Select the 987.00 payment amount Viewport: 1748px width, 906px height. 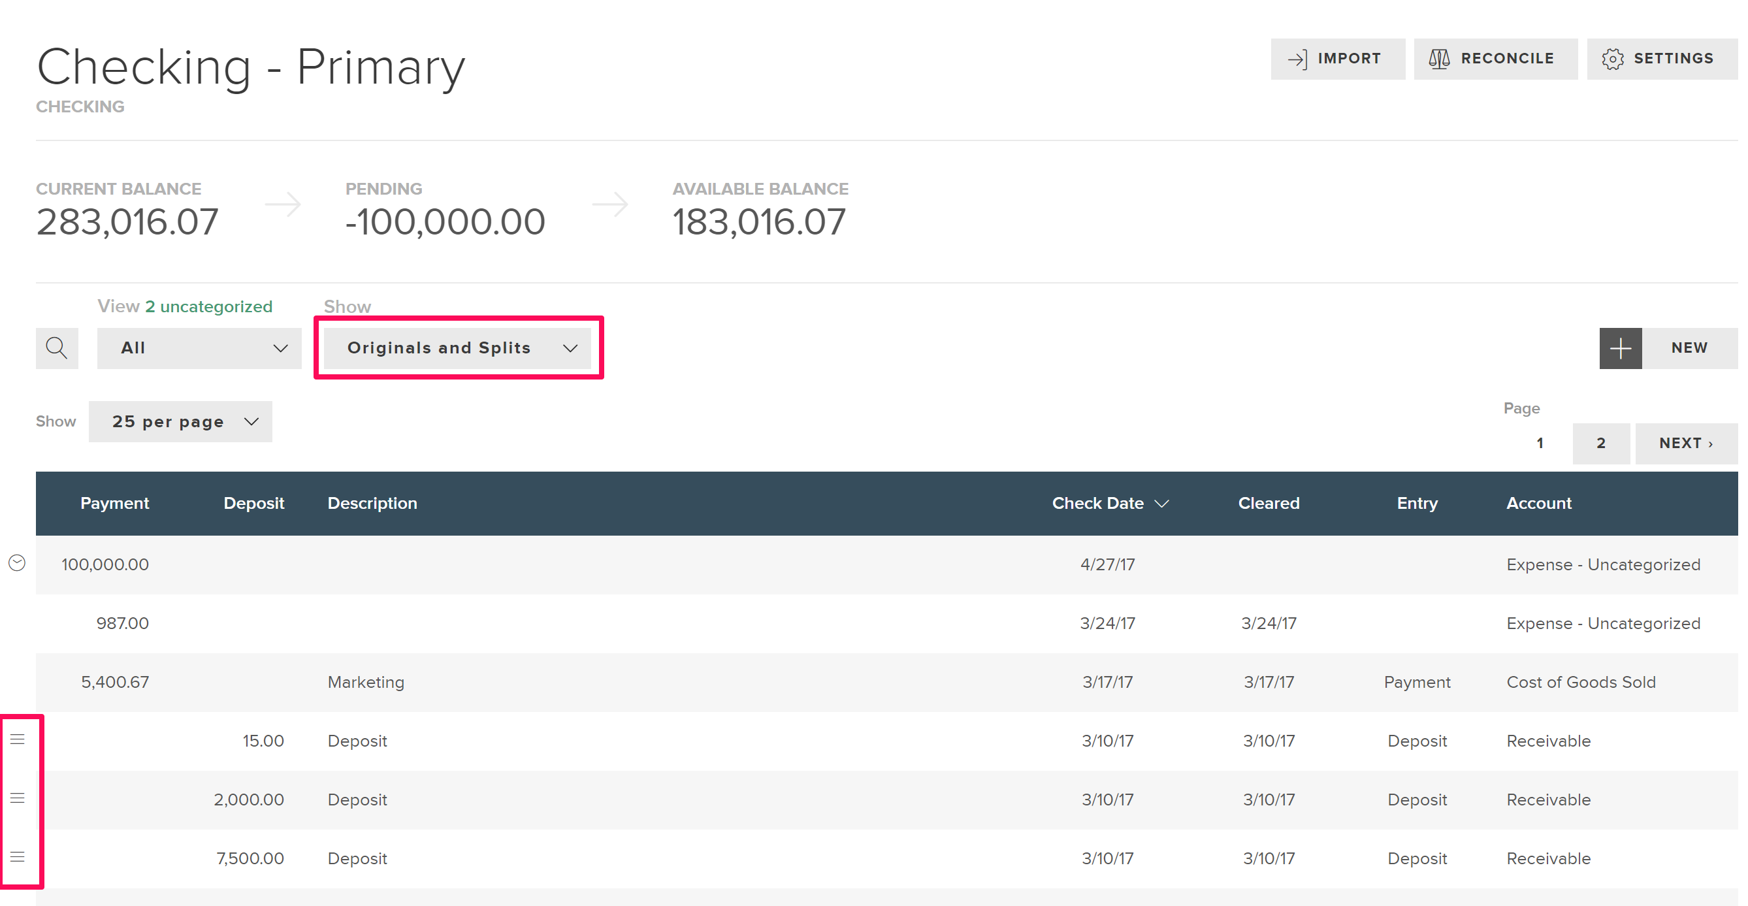point(123,623)
